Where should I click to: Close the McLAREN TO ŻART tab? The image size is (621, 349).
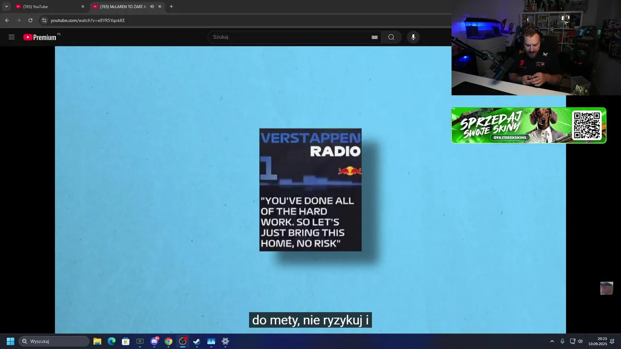coord(160,7)
